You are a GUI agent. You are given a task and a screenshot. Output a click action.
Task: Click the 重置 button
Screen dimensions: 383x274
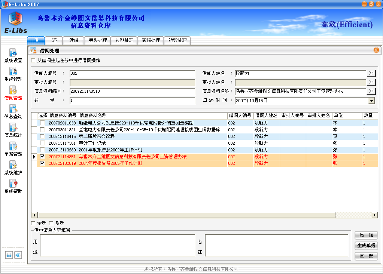366,256
